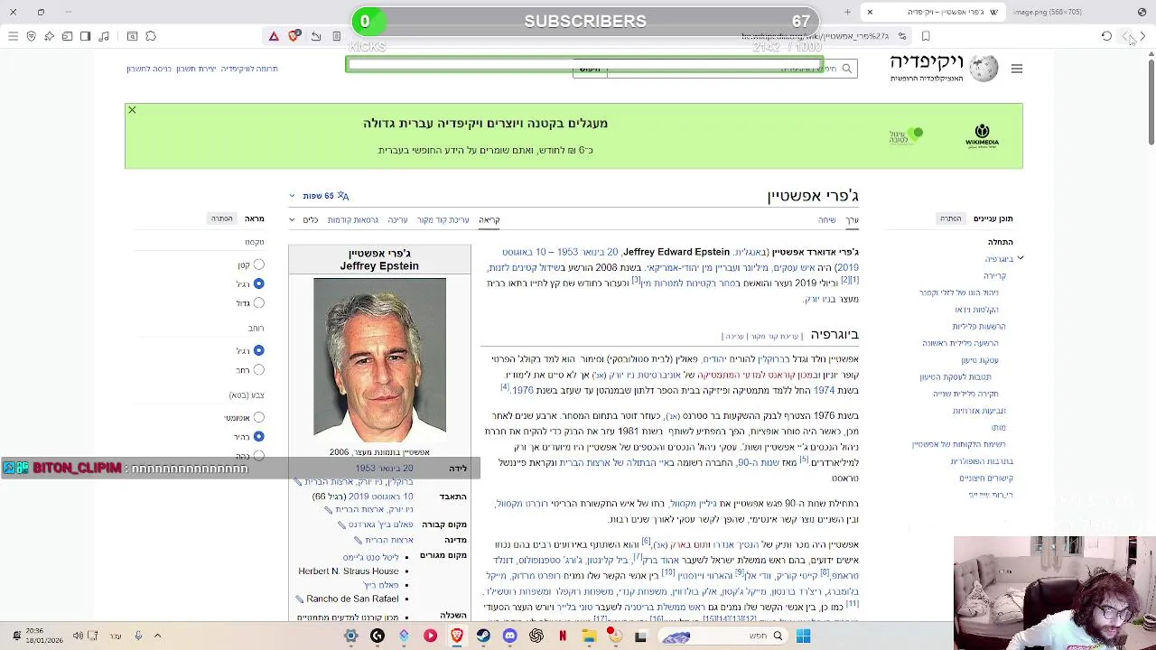Click the image.png background tab
This screenshot has width=1156, height=650.
point(1046,12)
